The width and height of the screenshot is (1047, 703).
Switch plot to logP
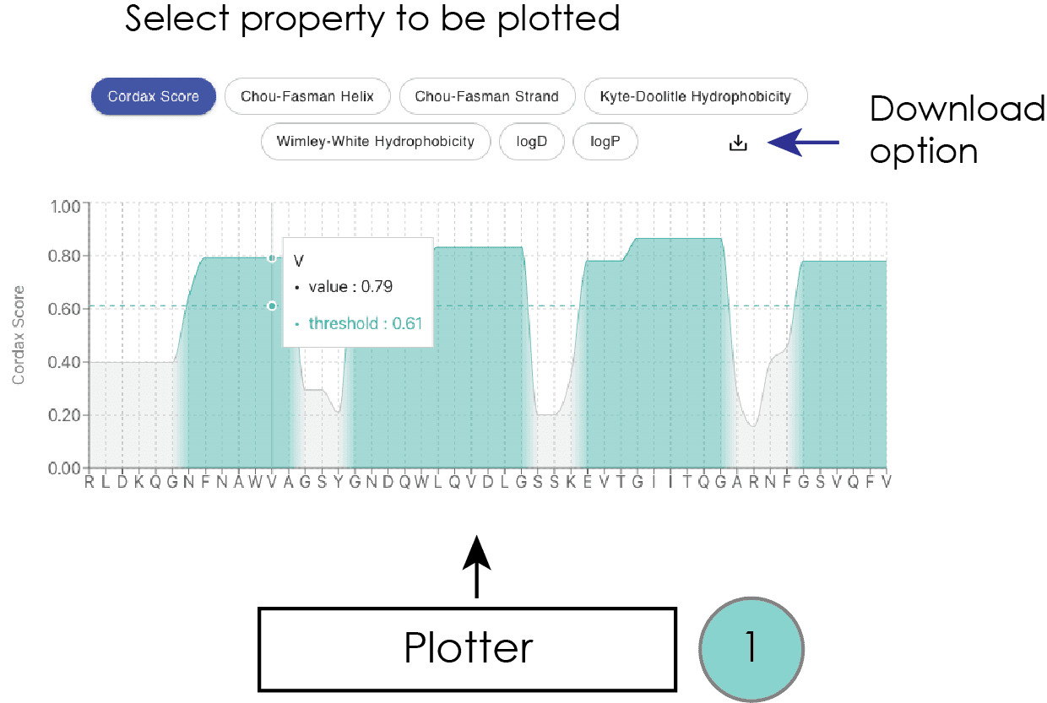click(x=605, y=141)
